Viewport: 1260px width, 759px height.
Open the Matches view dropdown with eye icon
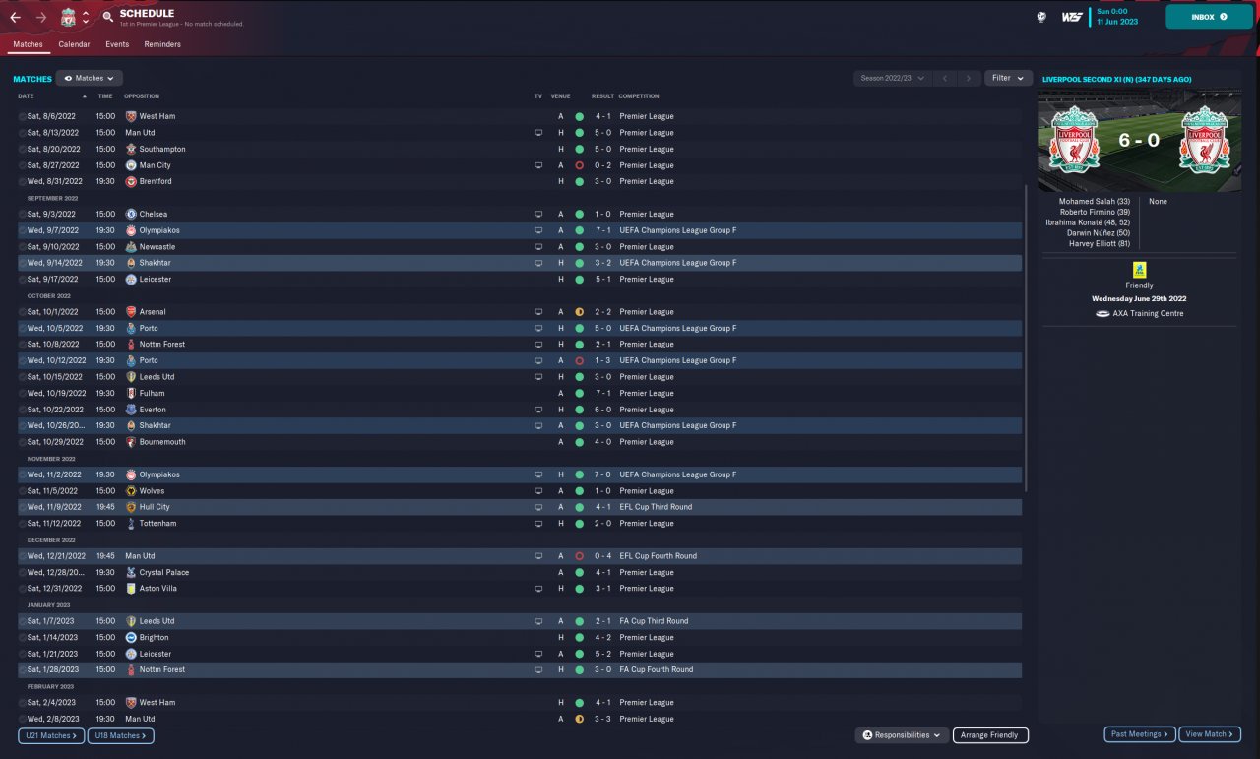[90, 78]
